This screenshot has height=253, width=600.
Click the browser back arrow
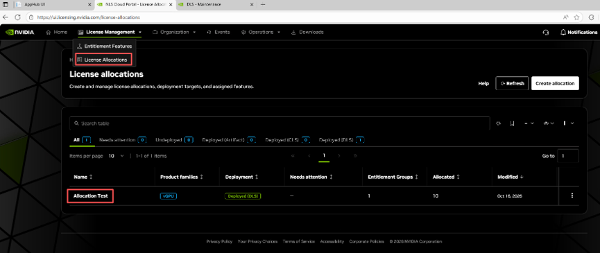(x=6, y=17)
